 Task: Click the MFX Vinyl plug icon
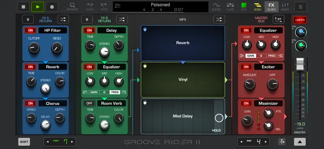point(145,66)
